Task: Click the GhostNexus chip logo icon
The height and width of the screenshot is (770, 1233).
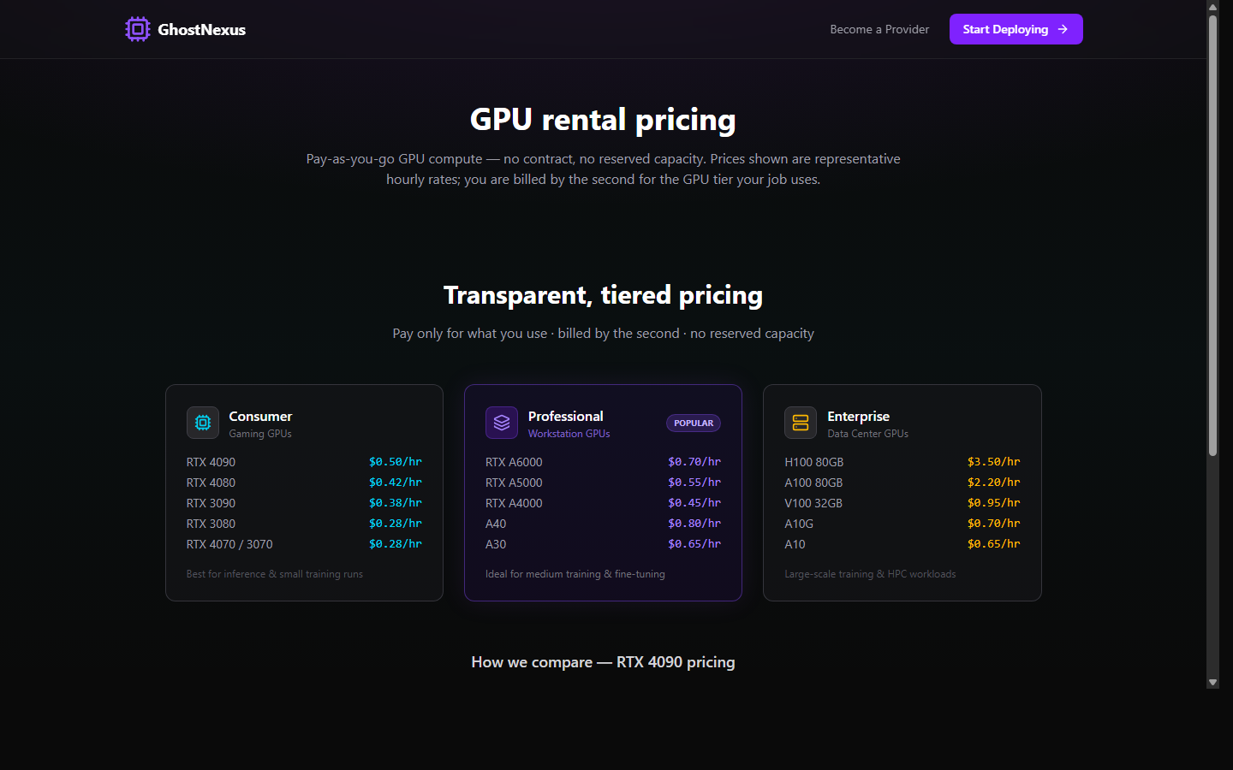Action: (x=138, y=28)
